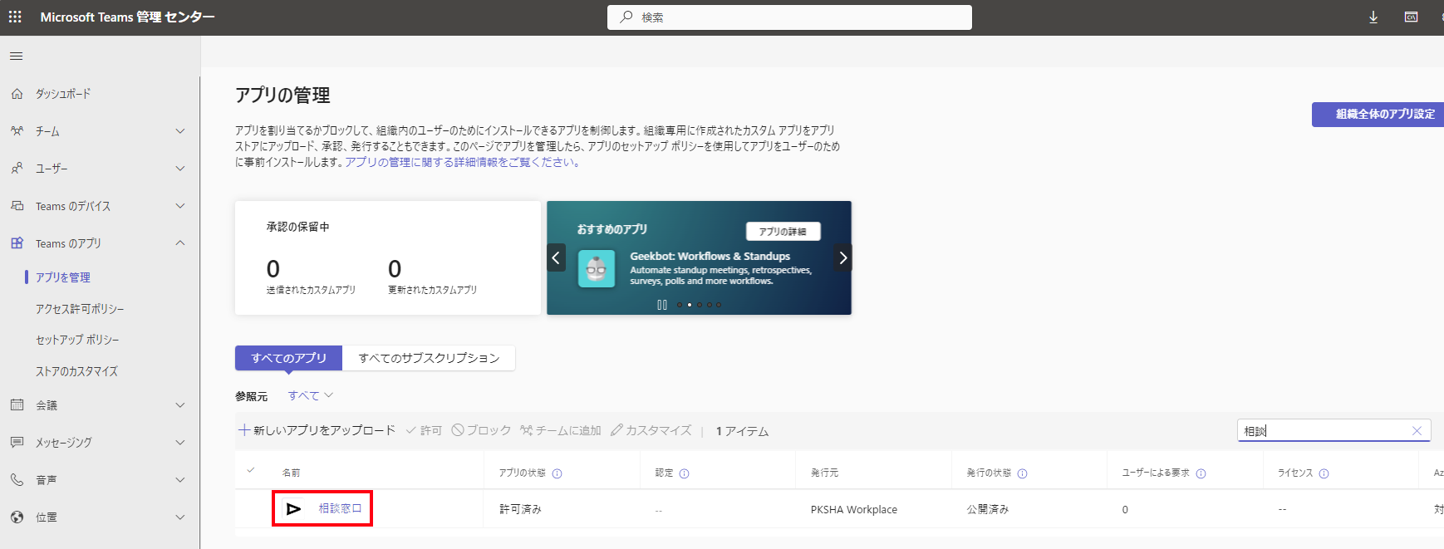Click the download arrow icon in header
Image resolution: width=1444 pixels, height=549 pixels.
coord(1373,17)
